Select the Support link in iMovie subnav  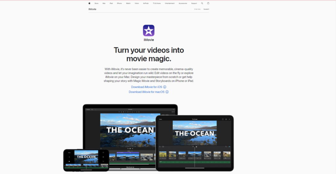point(206,9)
